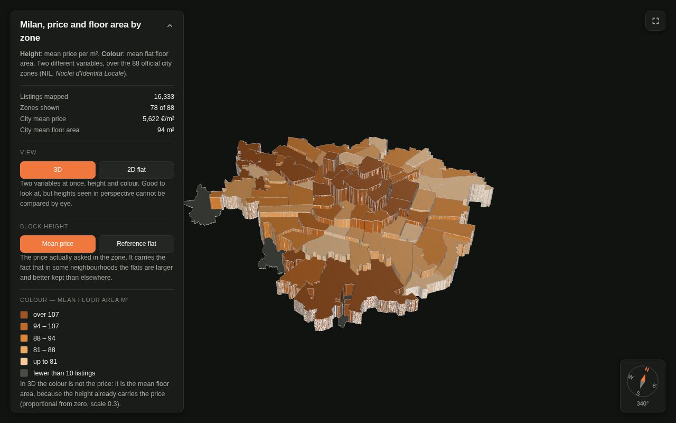Image resolution: width=676 pixels, height=423 pixels.
Task: Click the "over 107" legend swatch
Action: (24, 315)
